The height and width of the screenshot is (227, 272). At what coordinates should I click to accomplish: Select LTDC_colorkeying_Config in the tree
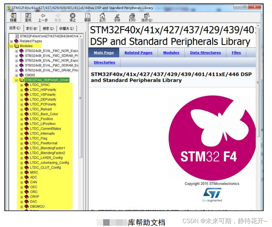[49, 163]
